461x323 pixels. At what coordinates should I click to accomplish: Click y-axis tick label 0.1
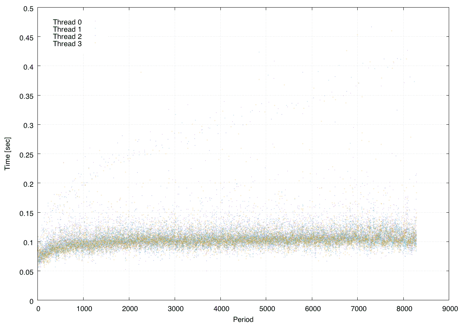click(x=28, y=242)
